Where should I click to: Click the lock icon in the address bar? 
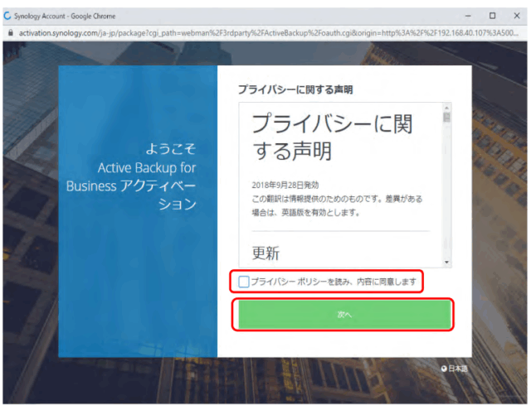tap(10, 32)
